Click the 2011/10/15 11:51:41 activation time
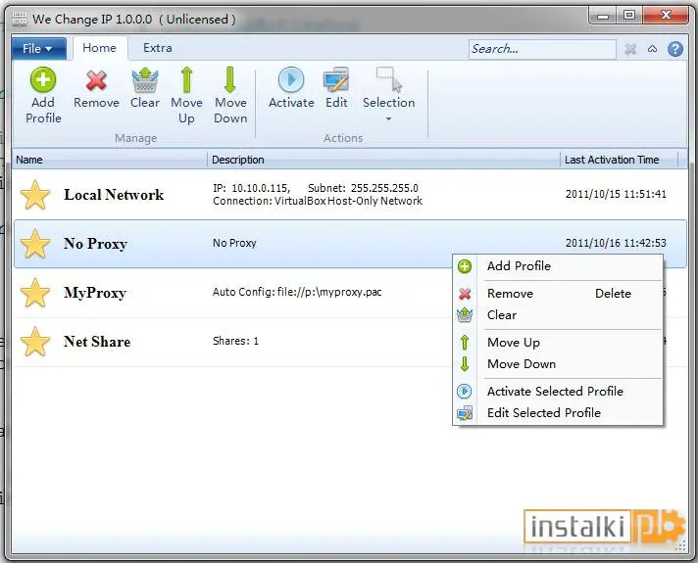 [x=616, y=194]
